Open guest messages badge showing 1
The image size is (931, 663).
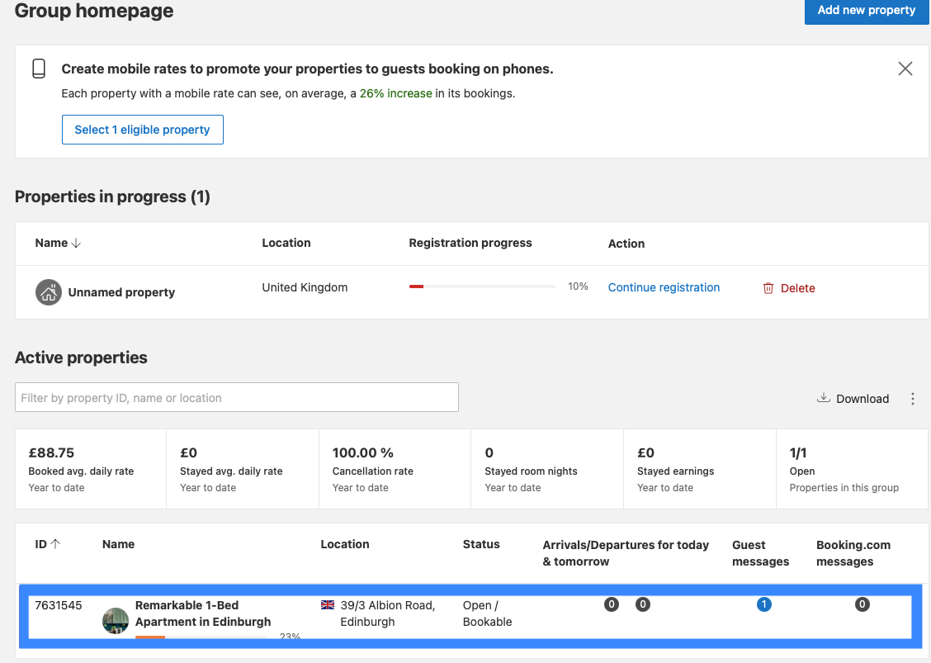(764, 604)
